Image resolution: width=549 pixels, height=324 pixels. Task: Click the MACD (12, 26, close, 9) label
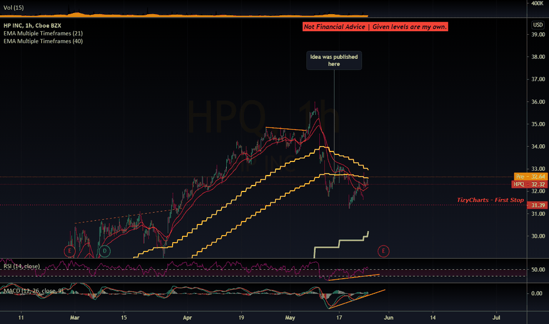click(34, 291)
